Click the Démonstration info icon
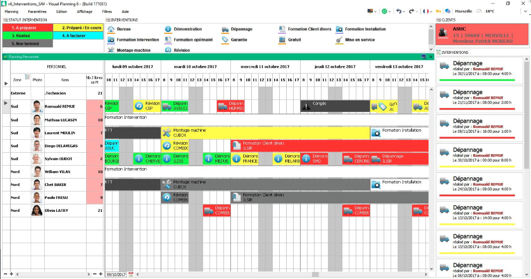 (x=168, y=29)
